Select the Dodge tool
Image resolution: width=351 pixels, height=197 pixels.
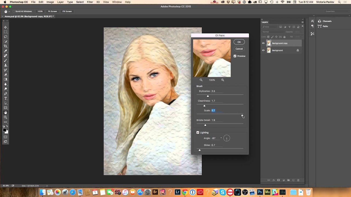[5, 89]
